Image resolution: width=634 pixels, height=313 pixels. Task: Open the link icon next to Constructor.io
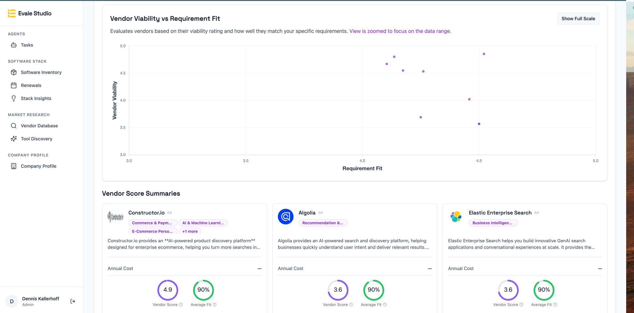click(x=170, y=213)
